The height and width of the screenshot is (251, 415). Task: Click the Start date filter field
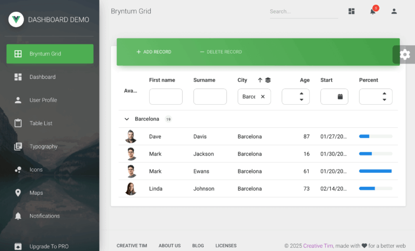click(x=334, y=97)
